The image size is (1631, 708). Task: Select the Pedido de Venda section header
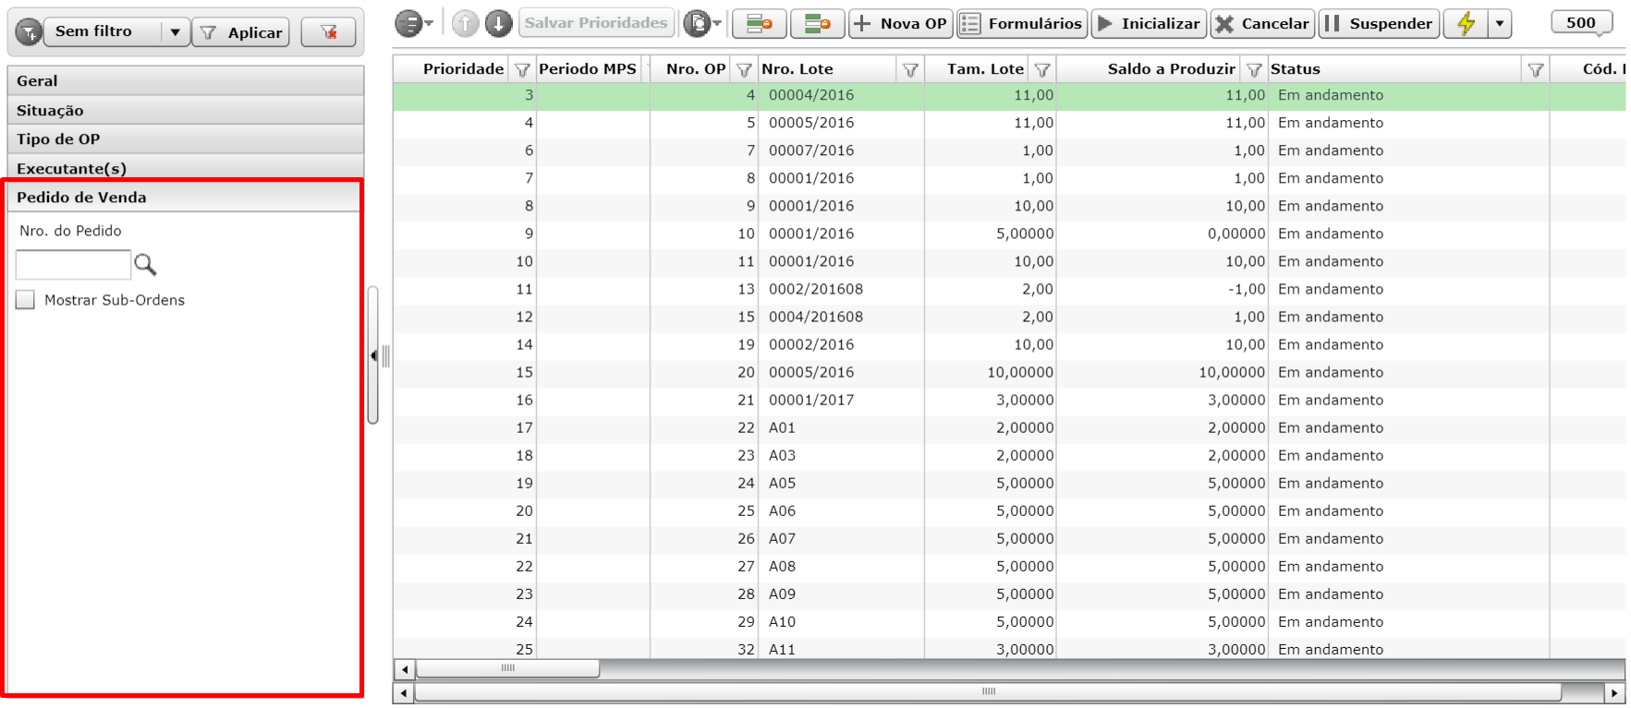[x=185, y=198]
